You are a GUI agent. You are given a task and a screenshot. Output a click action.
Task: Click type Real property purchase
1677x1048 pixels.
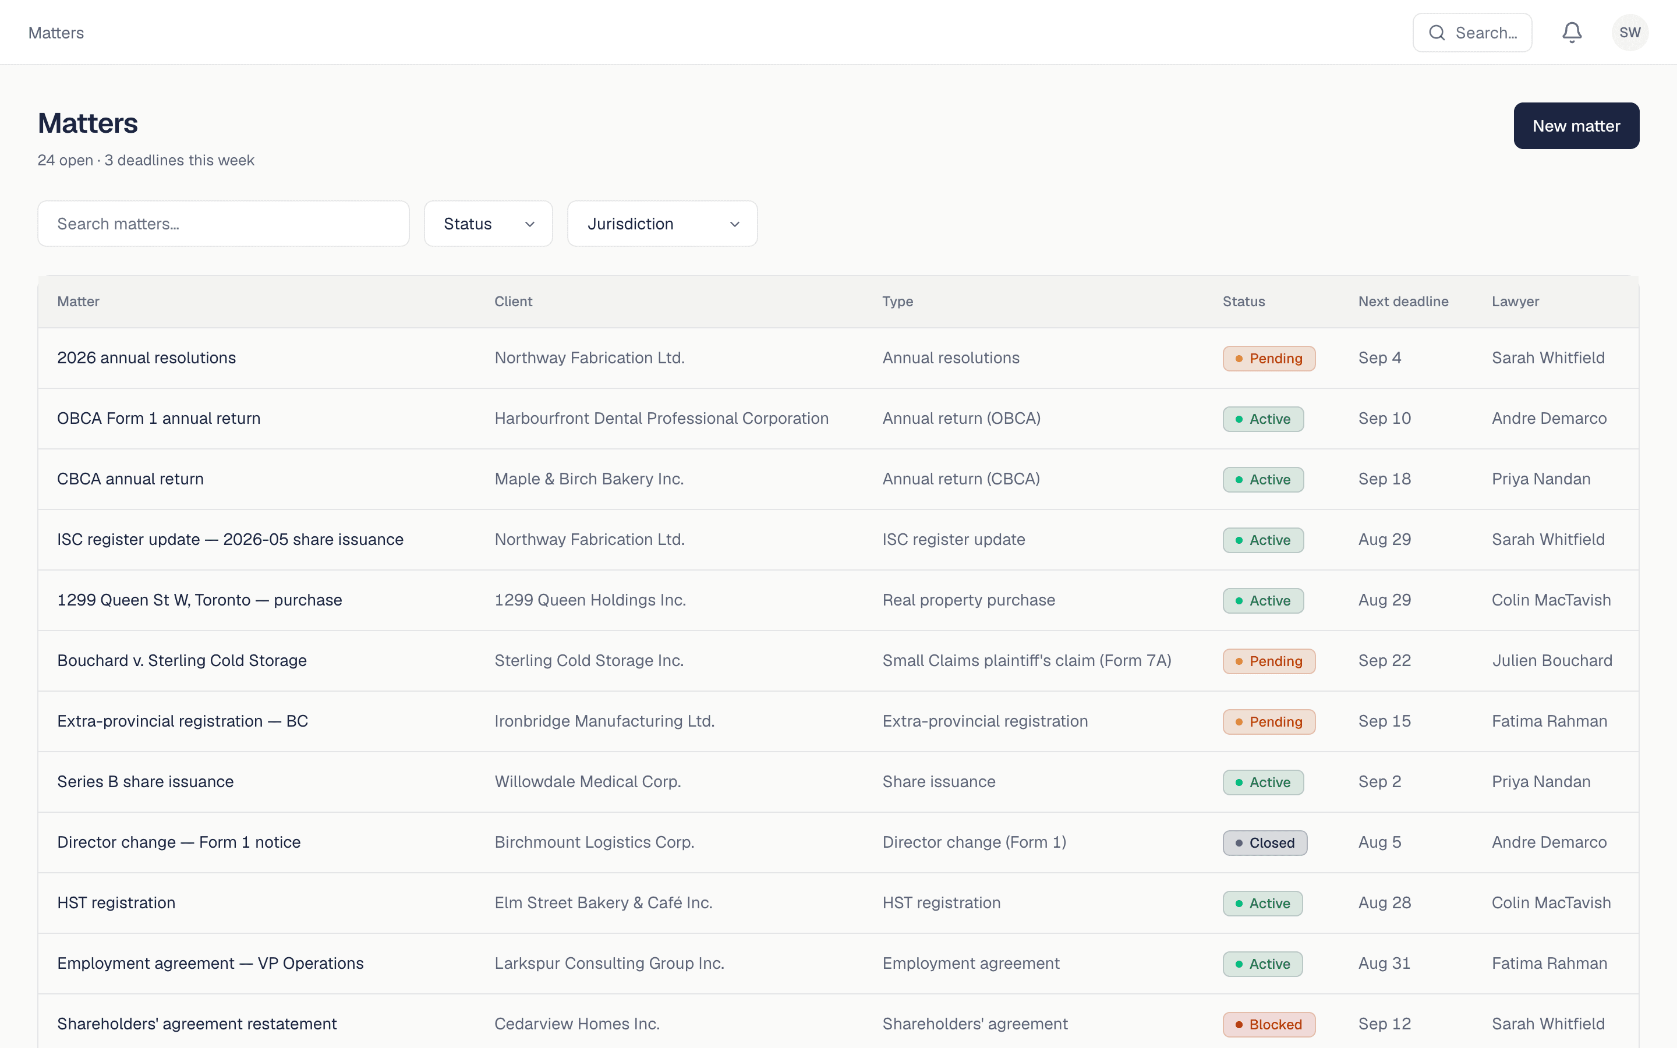[x=968, y=600]
